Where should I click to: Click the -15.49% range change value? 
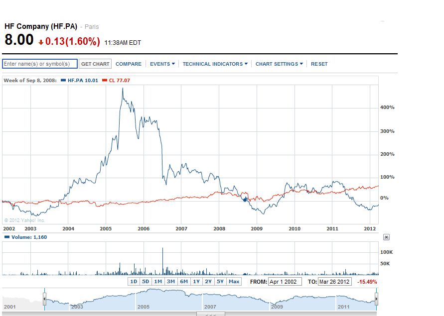tap(367, 282)
